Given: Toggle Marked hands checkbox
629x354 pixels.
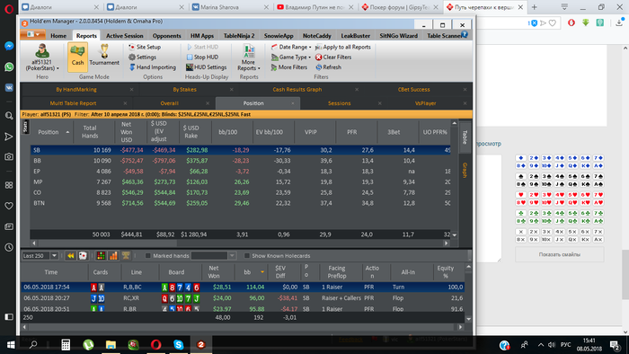Looking at the screenshot, I should [x=147, y=256].
